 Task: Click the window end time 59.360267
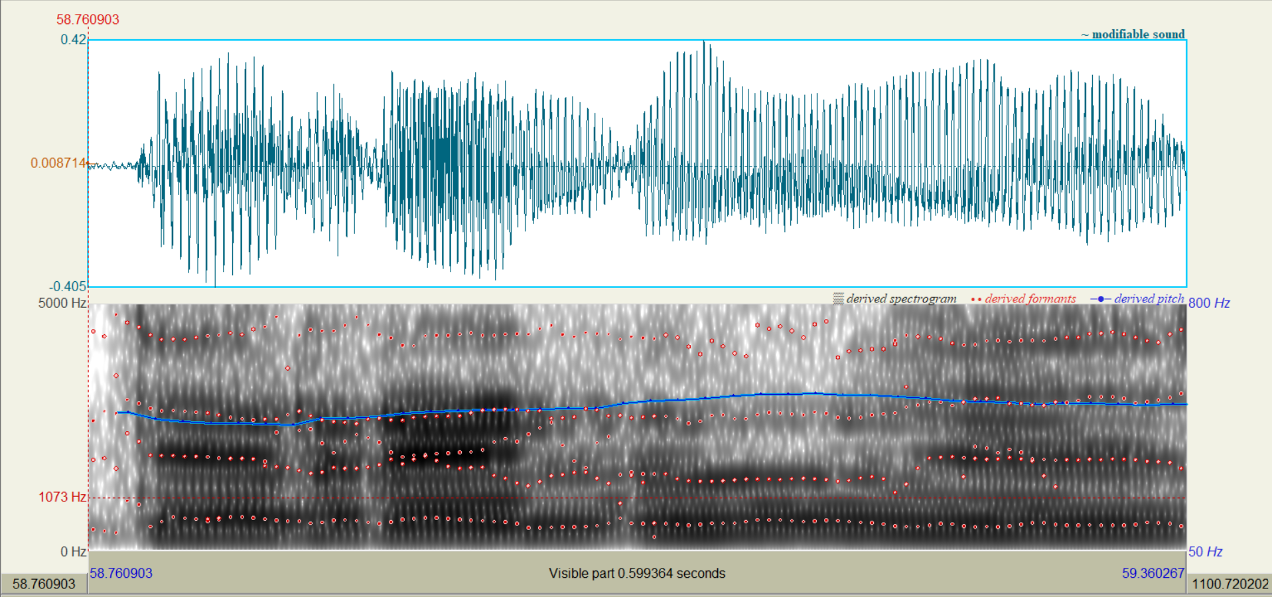coord(1153,573)
